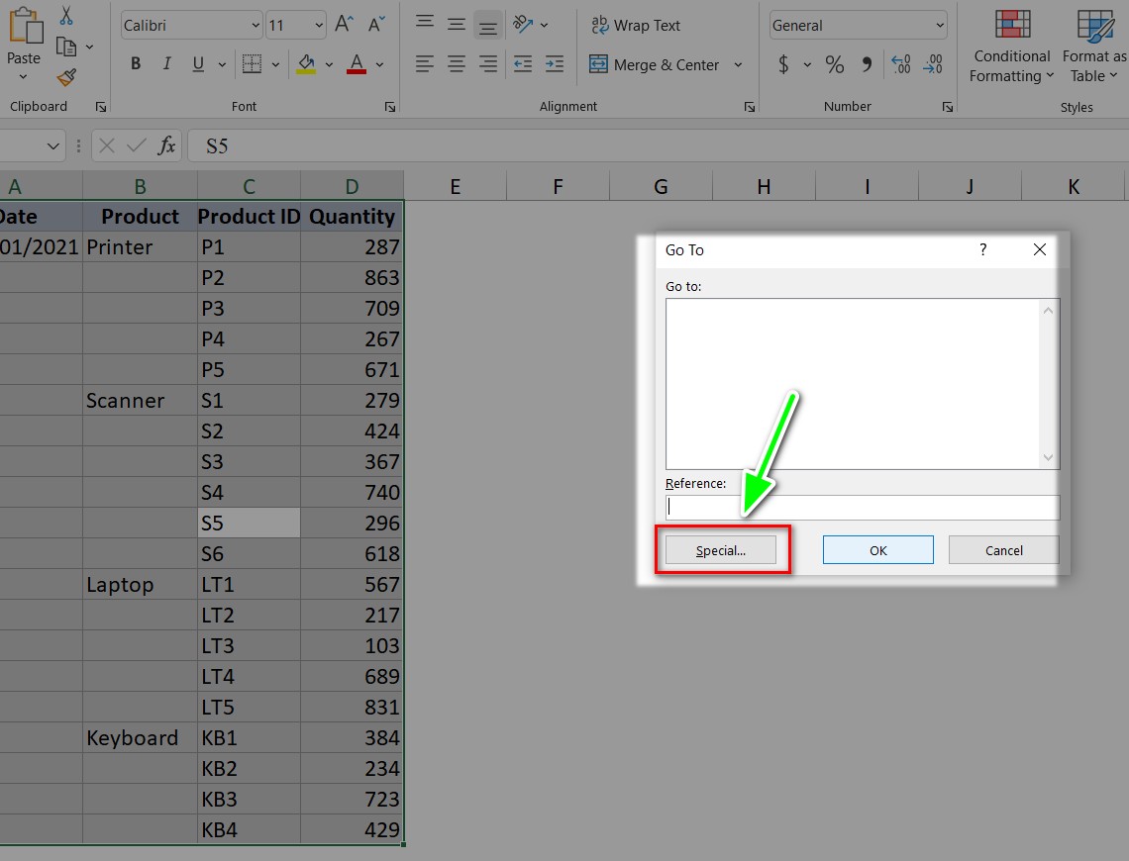Expand the General number format dropdown
1129x861 pixels.
coord(938,26)
